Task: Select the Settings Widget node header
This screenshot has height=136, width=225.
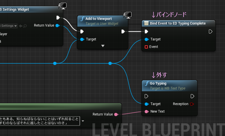Action: point(31,10)
